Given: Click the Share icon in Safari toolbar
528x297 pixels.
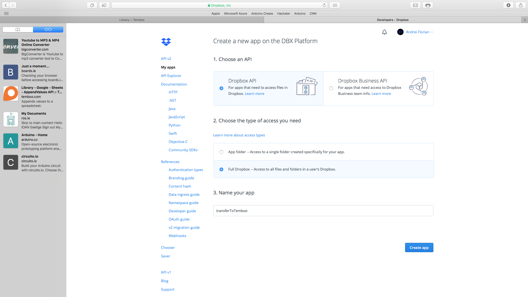Looking at the screenshot, I should click(520, 5).
